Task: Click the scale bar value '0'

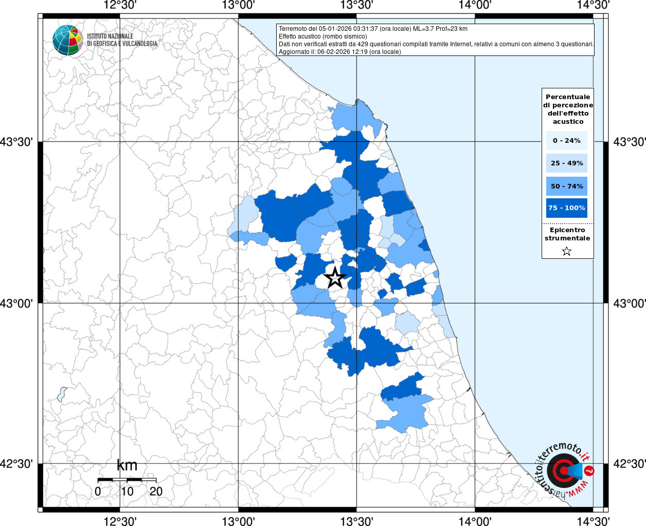Action: click(x=98, y=491)
